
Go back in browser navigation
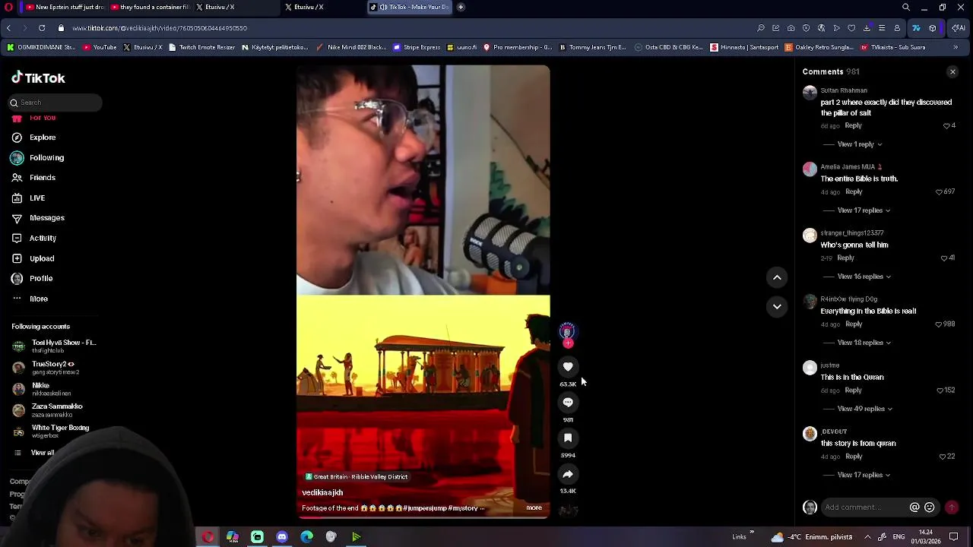[8, 28]
